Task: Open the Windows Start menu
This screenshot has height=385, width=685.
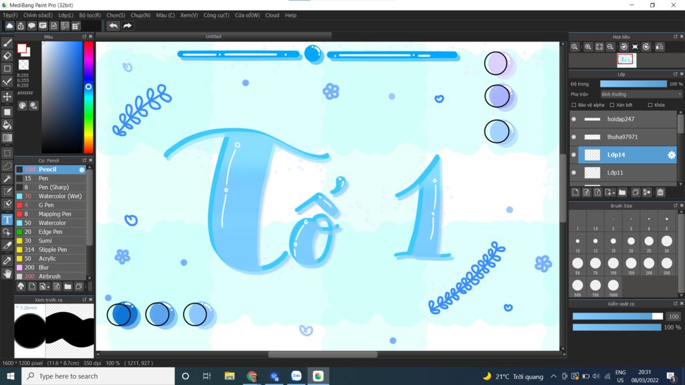Action: [x=11, y=376]
